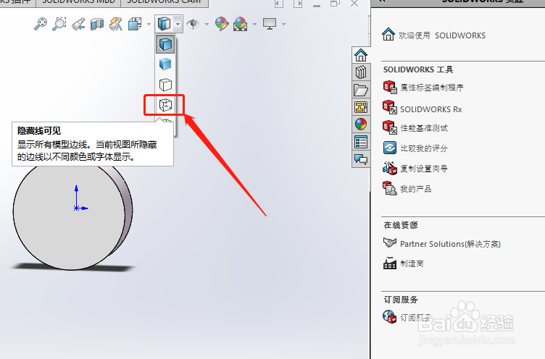Expand the Apply Scene dropdown arrow
The width and height of the screenshot is (545, 359).
click(255, 25)
